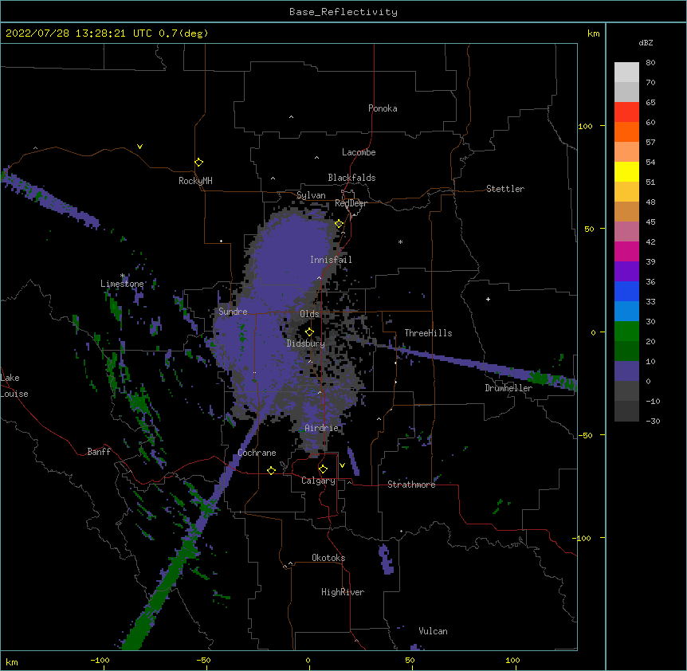This screenshot has width=687, height=671.
Task: Select the yellow V marker east of Calgary
Action: pyautogui.click(x=342, y=465)
